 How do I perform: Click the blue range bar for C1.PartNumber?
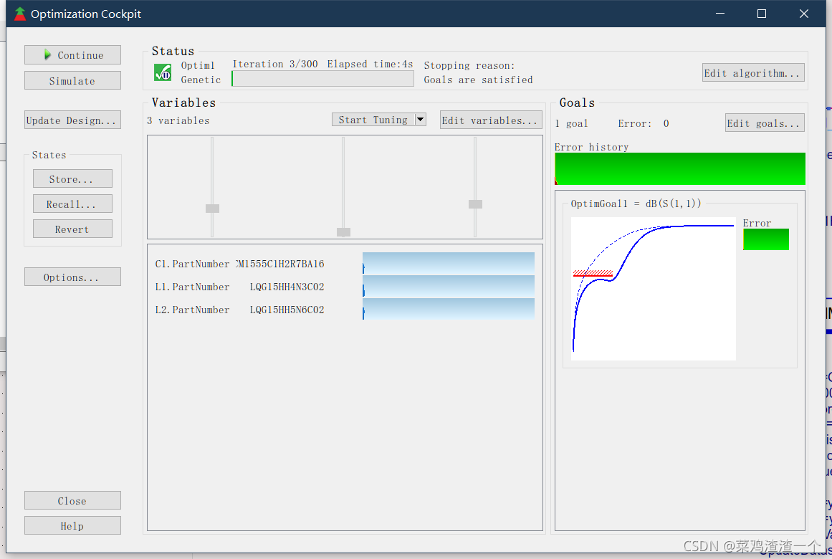pyautogui.click(x=449, y=263)
